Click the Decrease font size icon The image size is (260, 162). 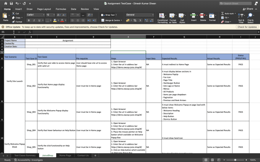click(64, 15)
